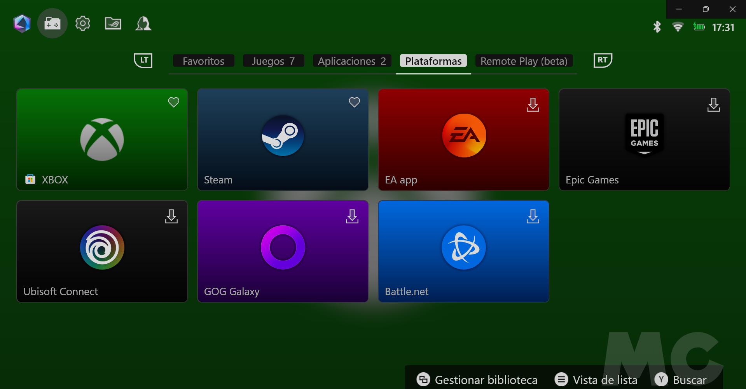Download Ubisoft Connect via its download icon
This screenshot has height=389, width=746.
point(171,216)
